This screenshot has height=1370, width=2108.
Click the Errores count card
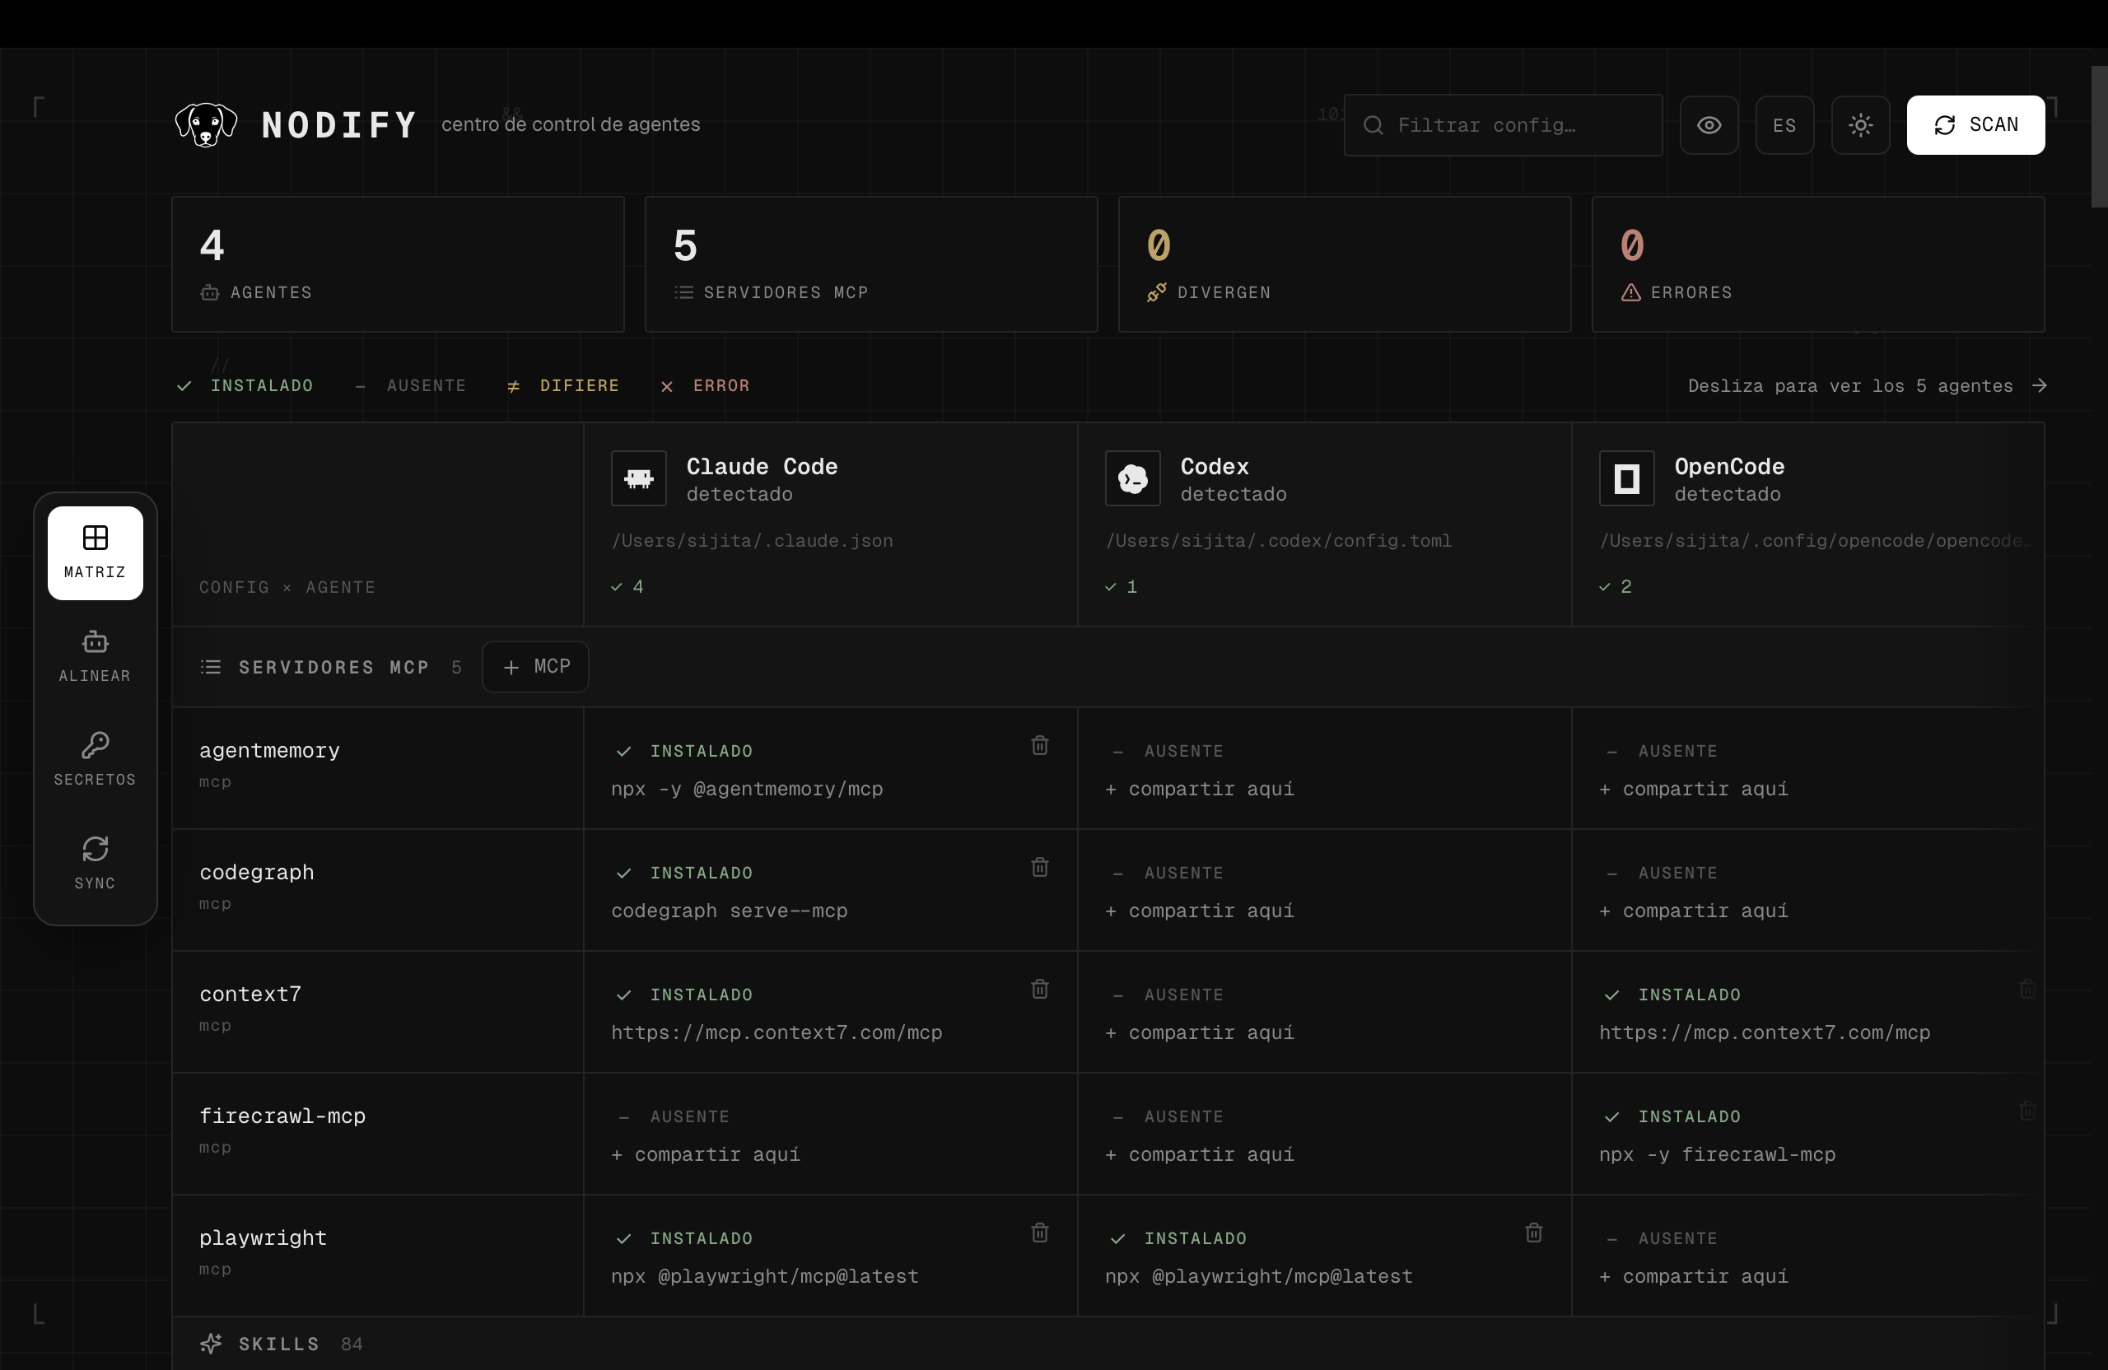[1818, 264]
